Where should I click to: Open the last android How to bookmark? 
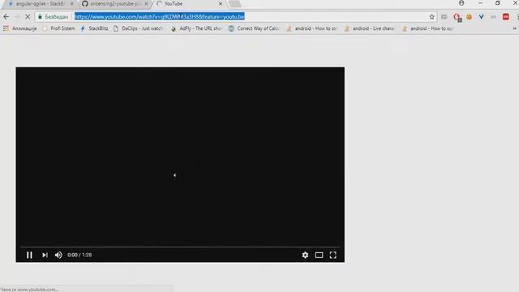(x=427, y=28)
